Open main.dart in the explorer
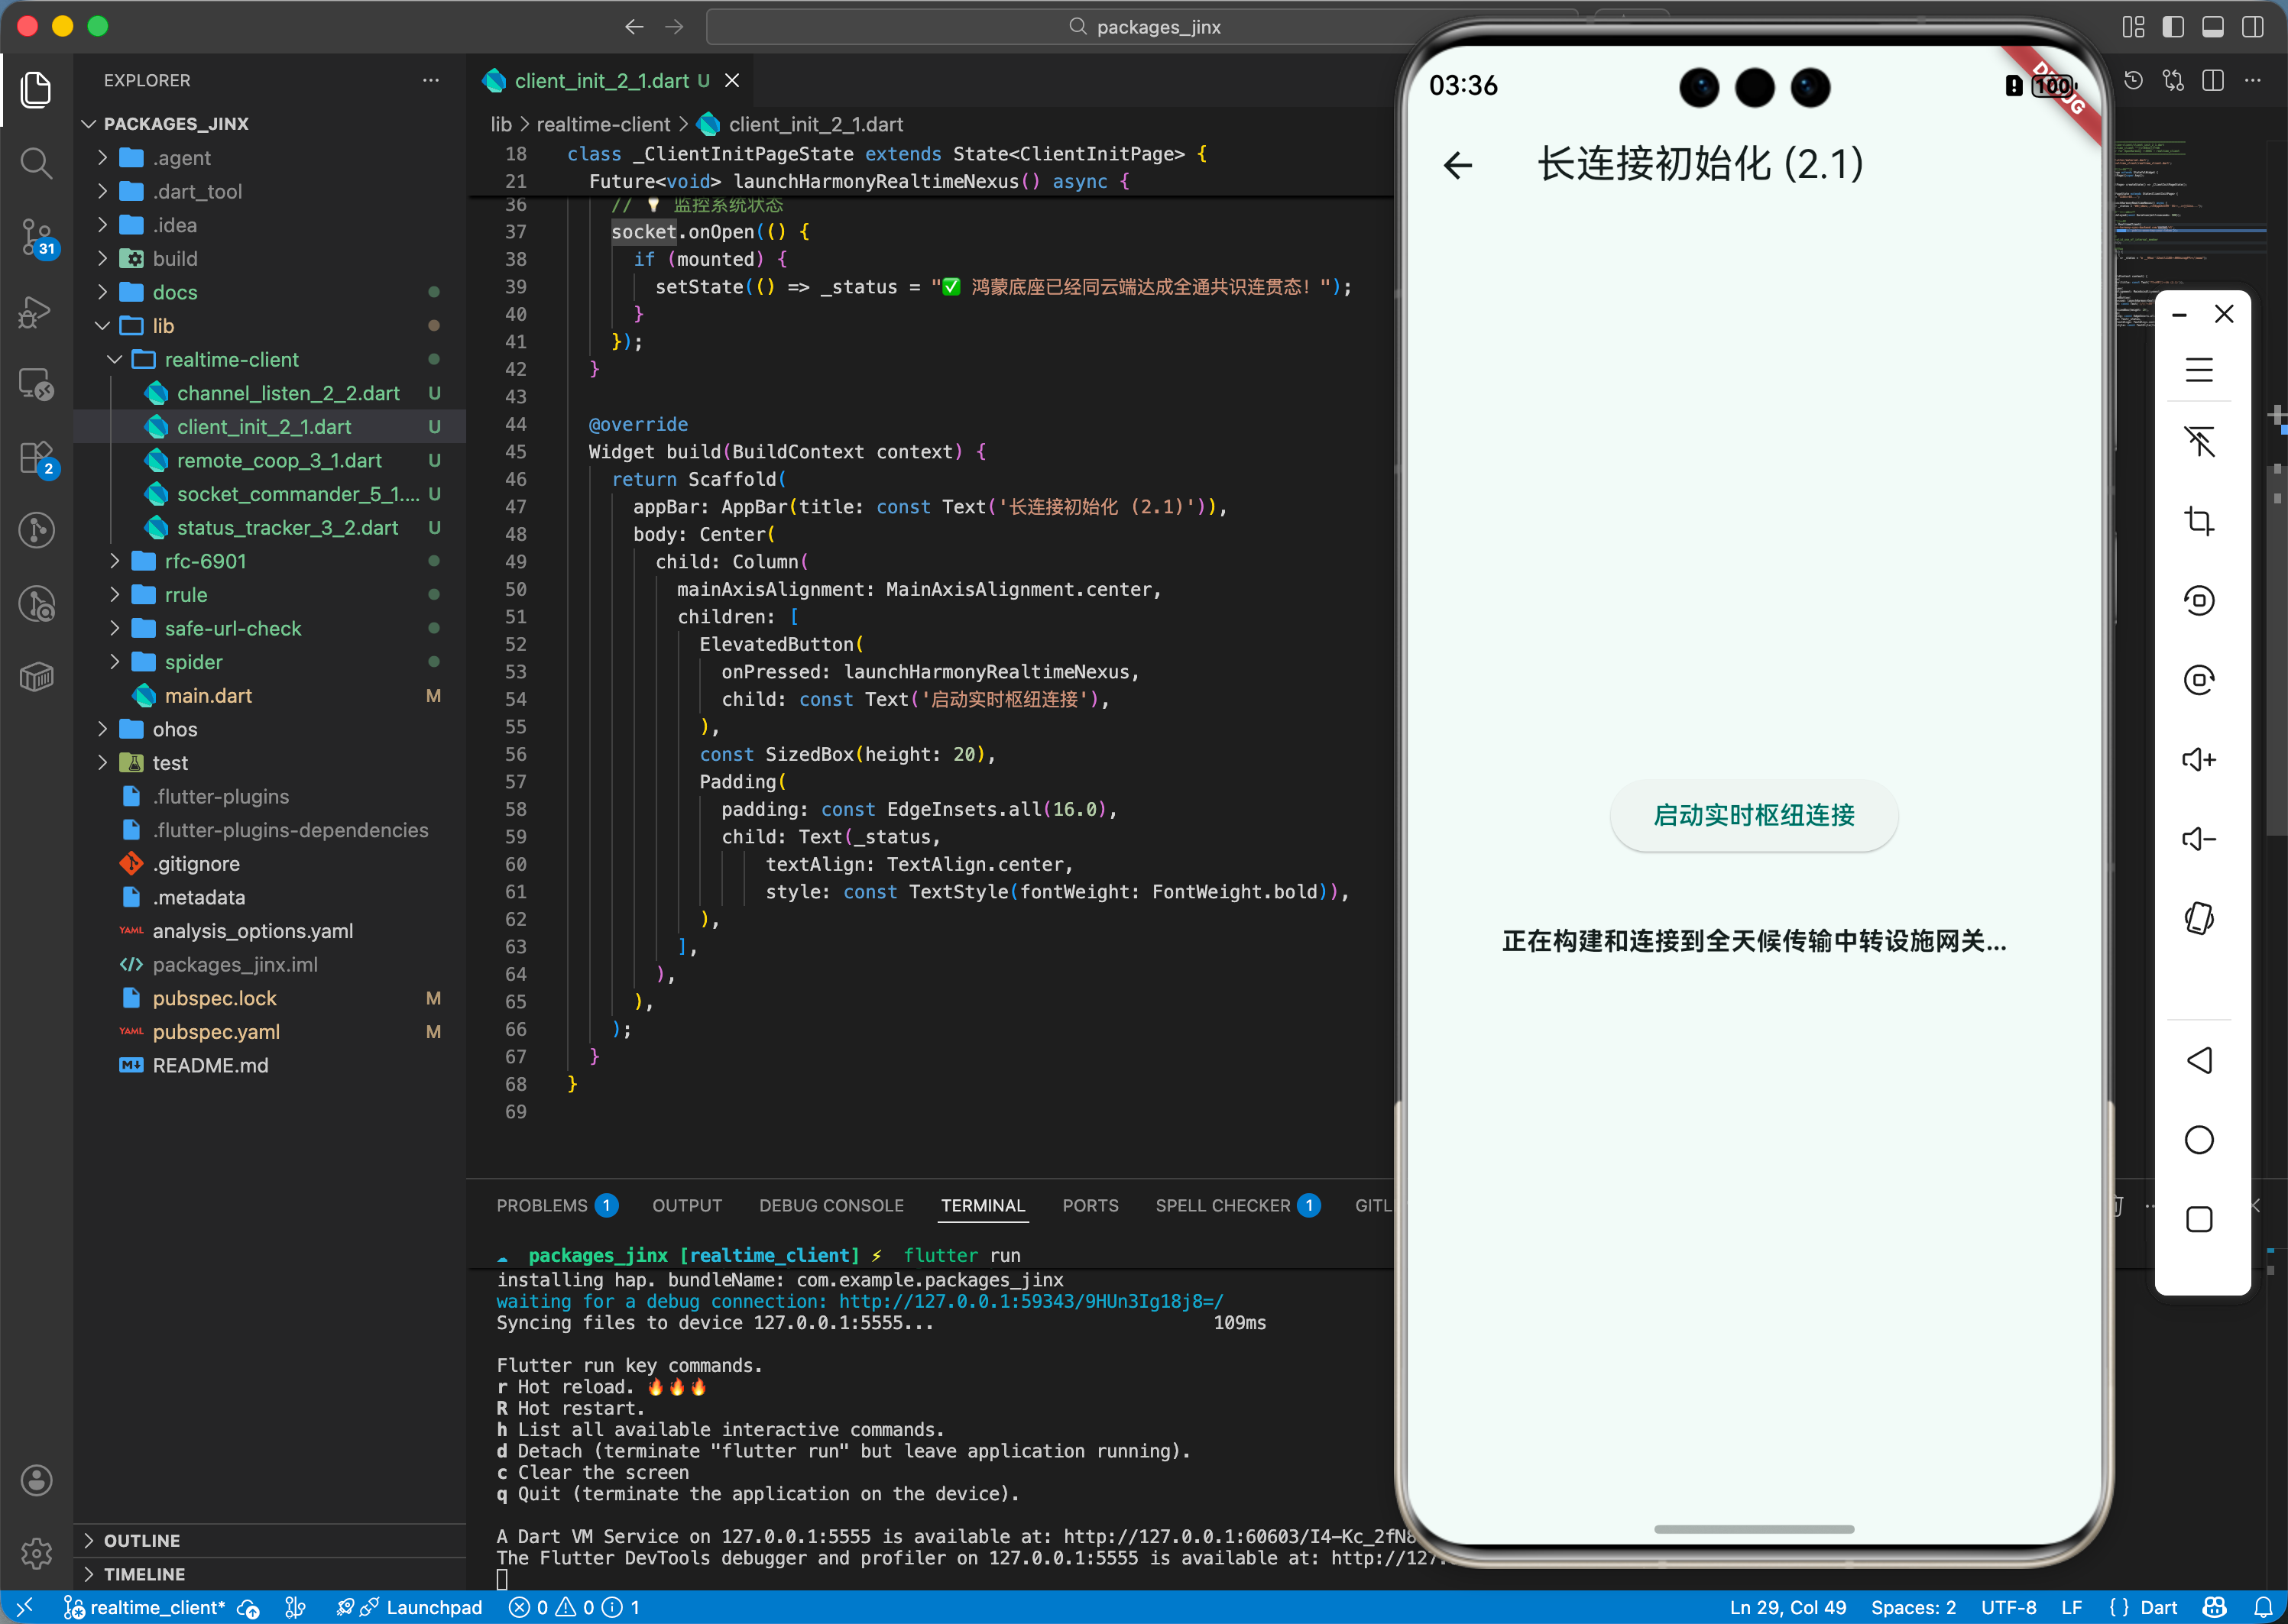 click(208, 695)
